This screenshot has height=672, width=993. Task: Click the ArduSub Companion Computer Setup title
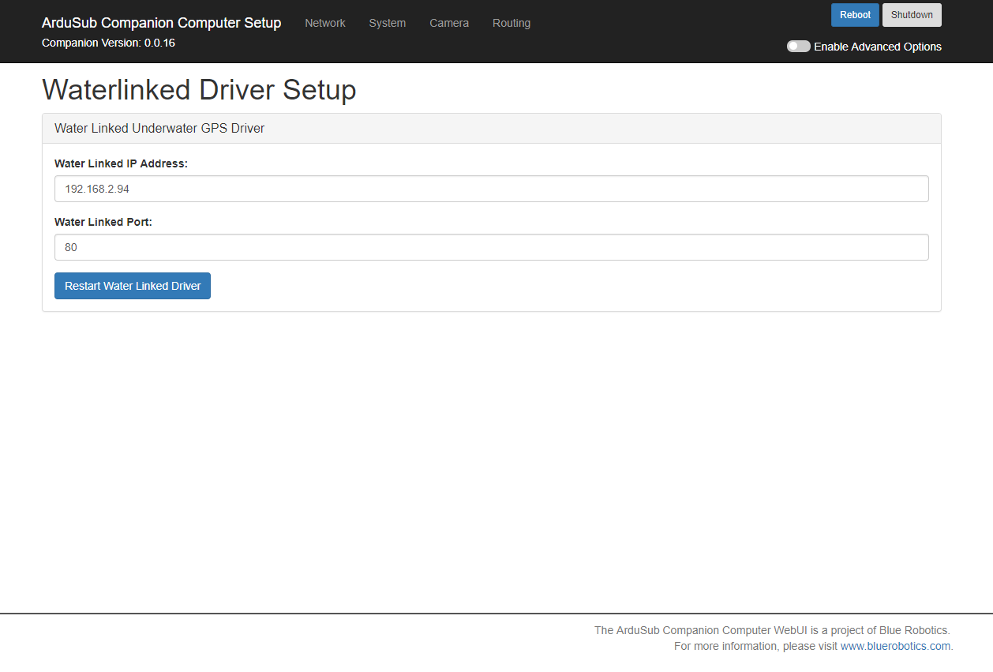tap(161, 23)
